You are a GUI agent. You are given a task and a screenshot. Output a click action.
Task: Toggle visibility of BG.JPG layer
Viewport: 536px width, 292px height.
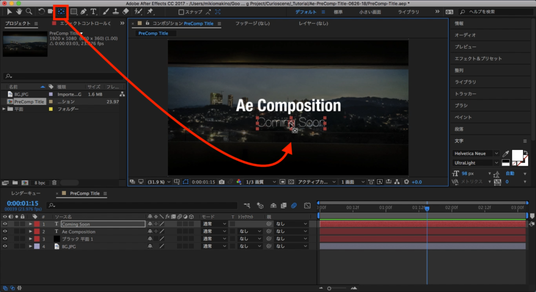(5, 246)
